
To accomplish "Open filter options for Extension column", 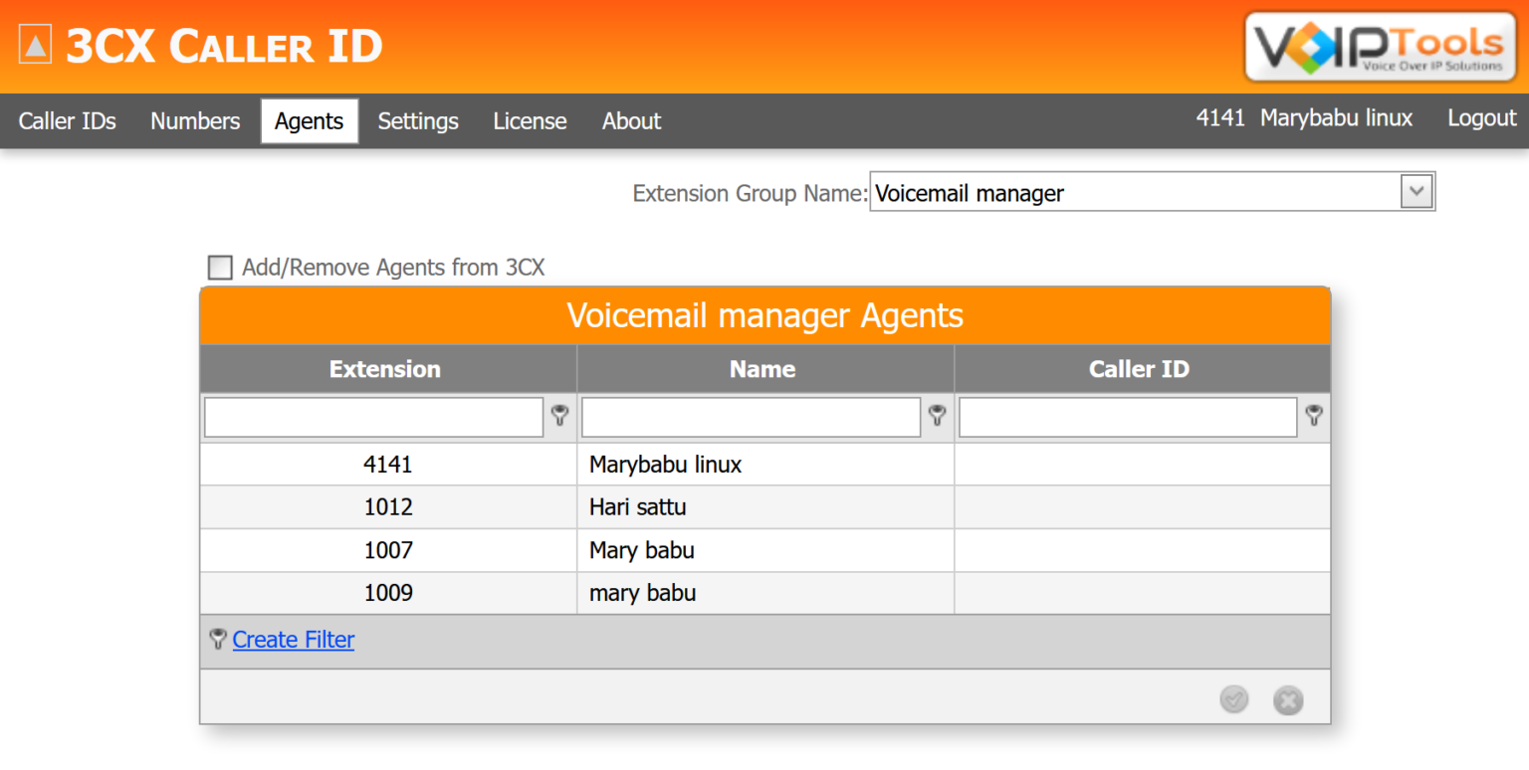I will pos(559,417).
